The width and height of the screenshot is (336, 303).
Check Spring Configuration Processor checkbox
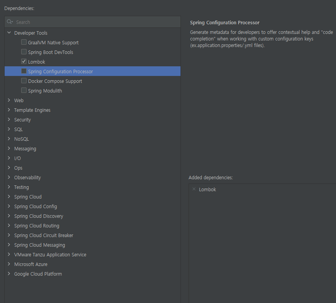tap(24, 71)
